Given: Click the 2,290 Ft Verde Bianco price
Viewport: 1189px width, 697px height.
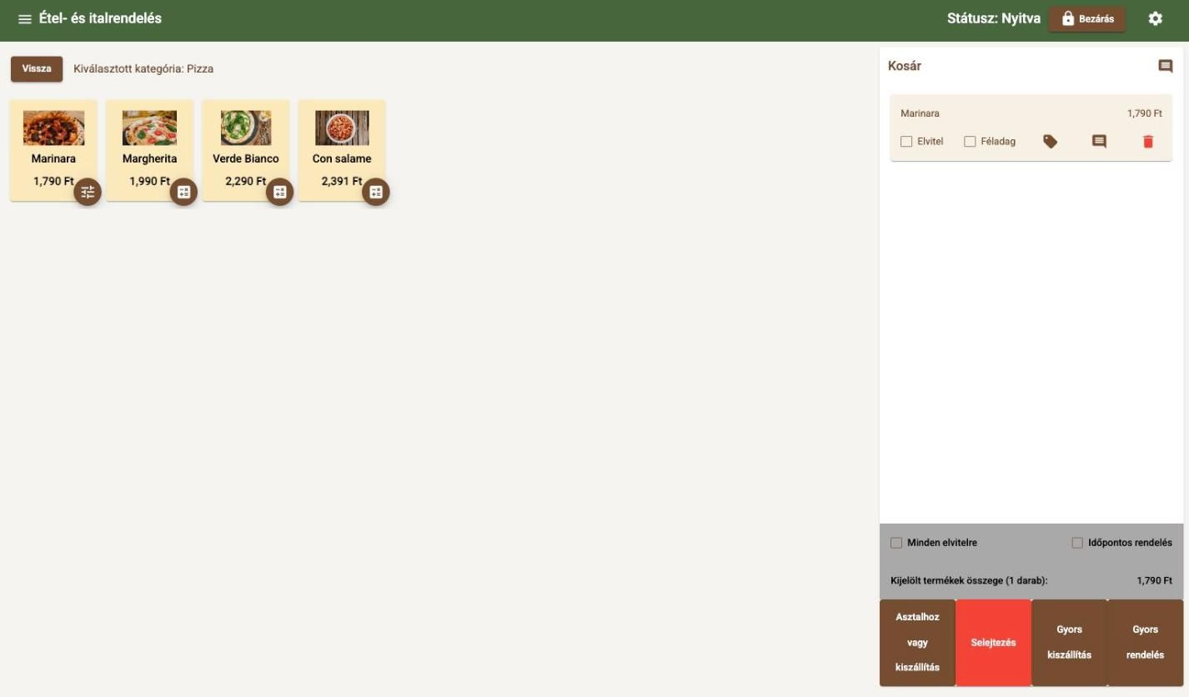Looking at the screenshot, I should 246,181.
